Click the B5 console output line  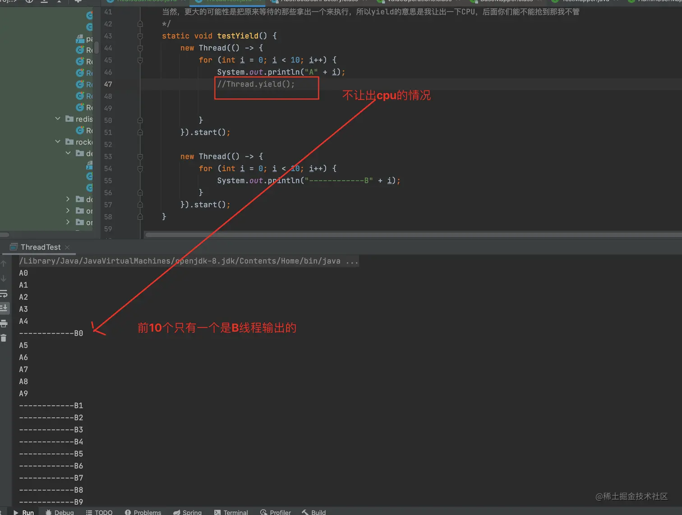coord(51,454)
